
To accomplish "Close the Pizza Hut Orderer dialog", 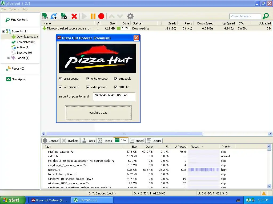I will tap(136, 38).
